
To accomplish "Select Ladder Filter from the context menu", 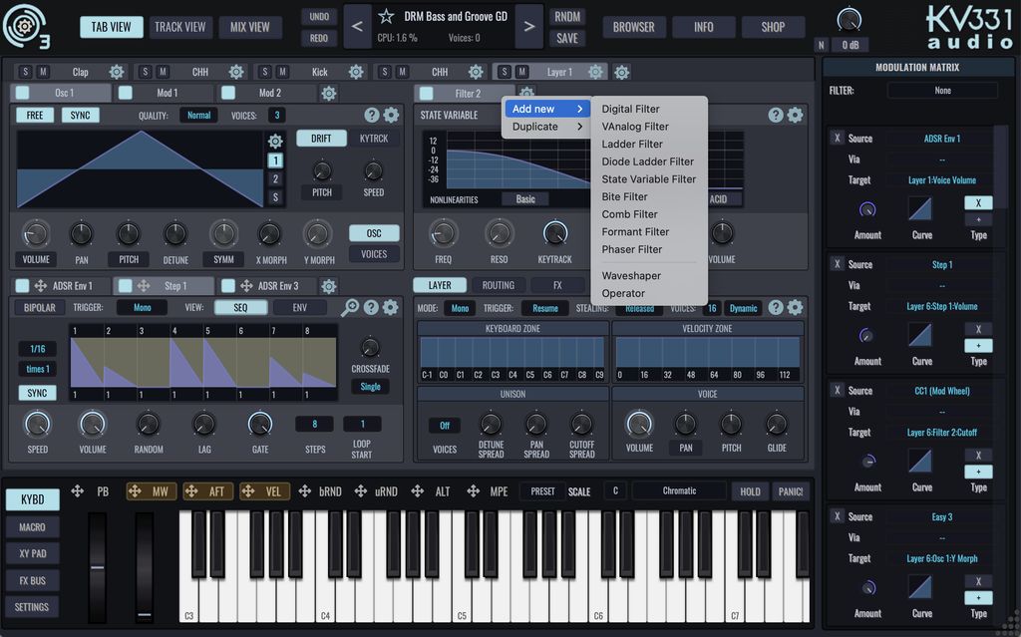I will pyautogui.click(x=634, y=144).
